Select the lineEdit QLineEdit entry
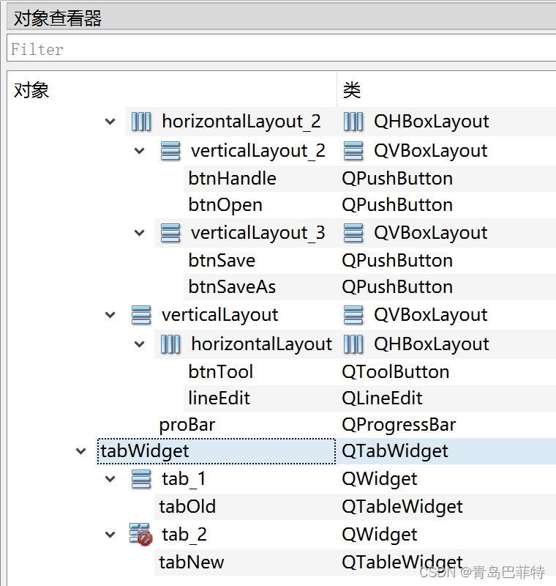The image size is (556, 586). tap(218, 398)
